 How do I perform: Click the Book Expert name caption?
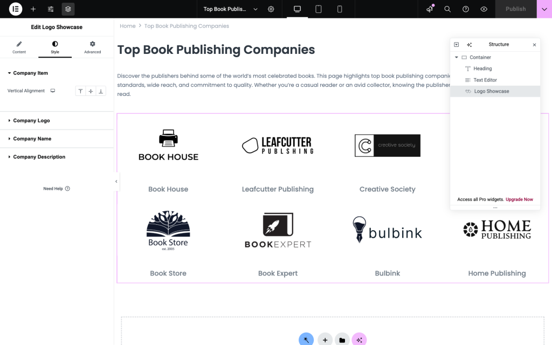[x=278, y=273]
